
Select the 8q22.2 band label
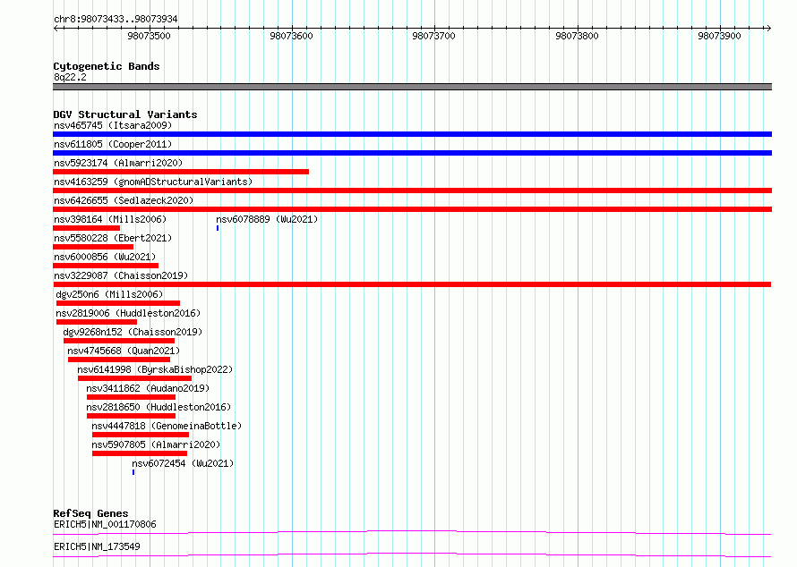70,77
